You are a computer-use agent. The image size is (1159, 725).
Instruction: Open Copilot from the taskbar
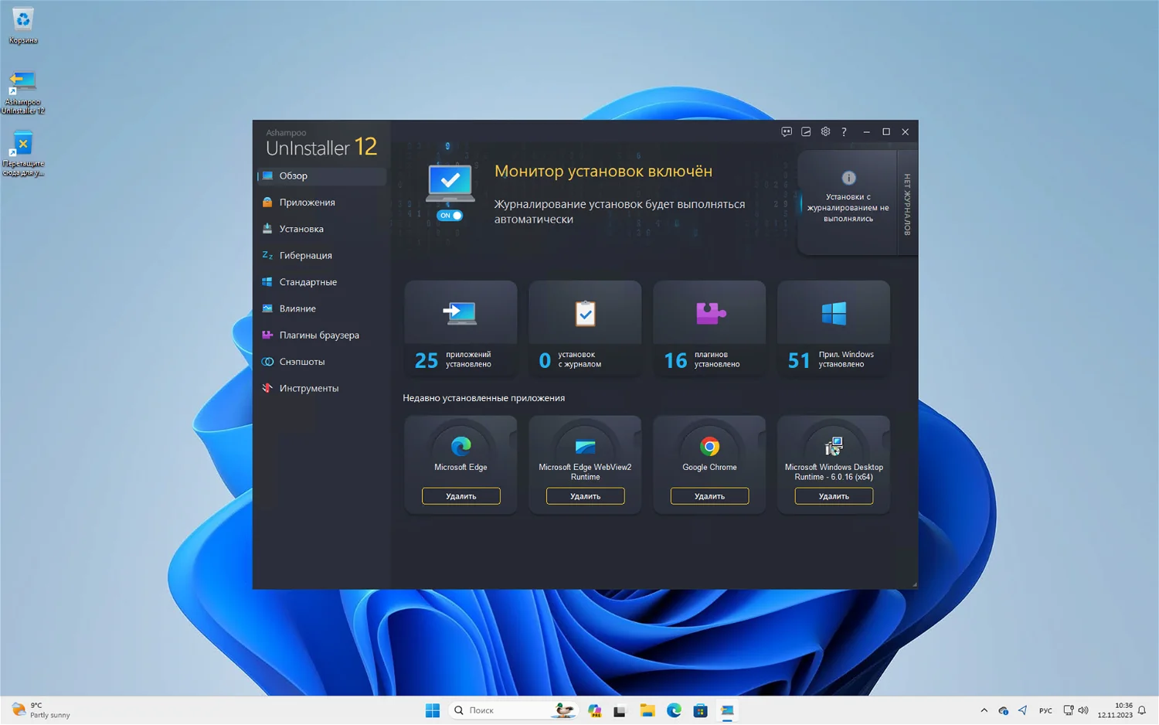click(x=594, y=710)
